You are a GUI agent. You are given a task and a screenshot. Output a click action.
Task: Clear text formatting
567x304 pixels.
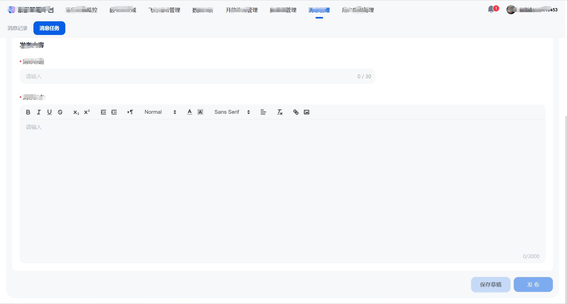280,112
